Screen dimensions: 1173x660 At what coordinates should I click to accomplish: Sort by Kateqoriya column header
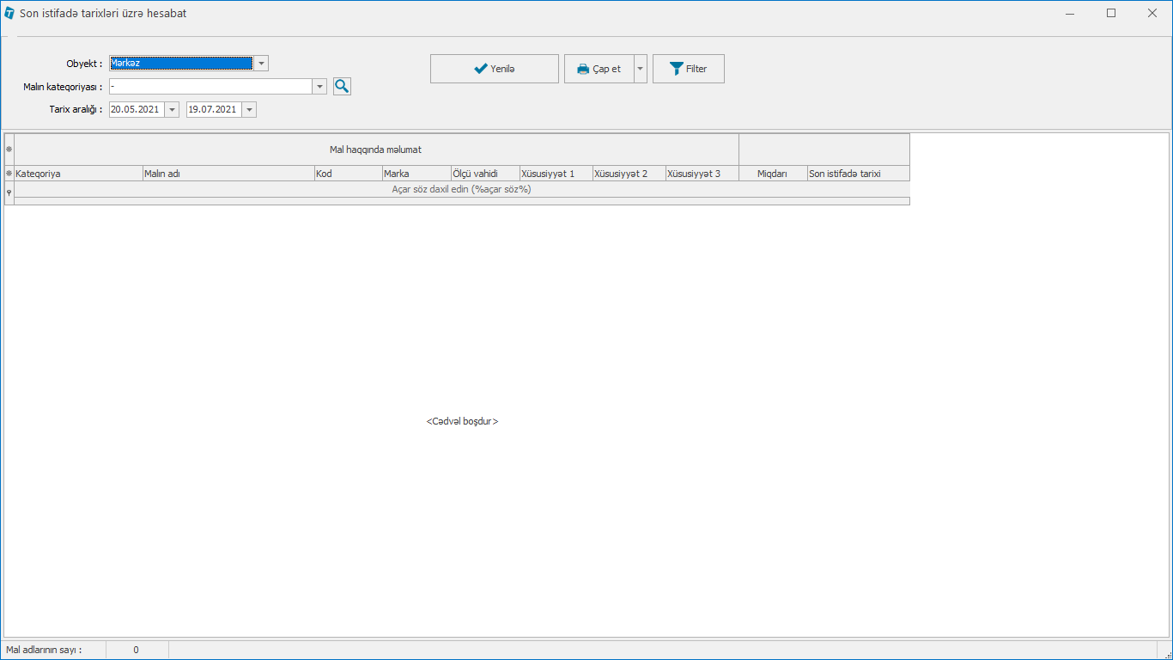[78, 174]
